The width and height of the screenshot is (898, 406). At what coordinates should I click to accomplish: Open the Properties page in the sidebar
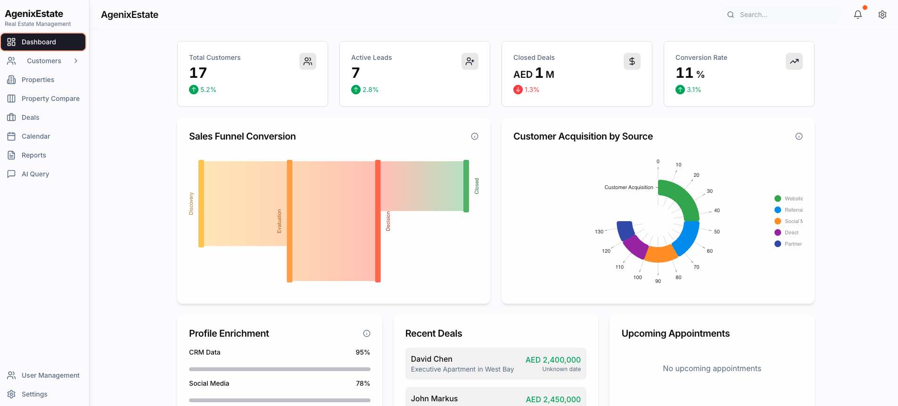(38, 80)
